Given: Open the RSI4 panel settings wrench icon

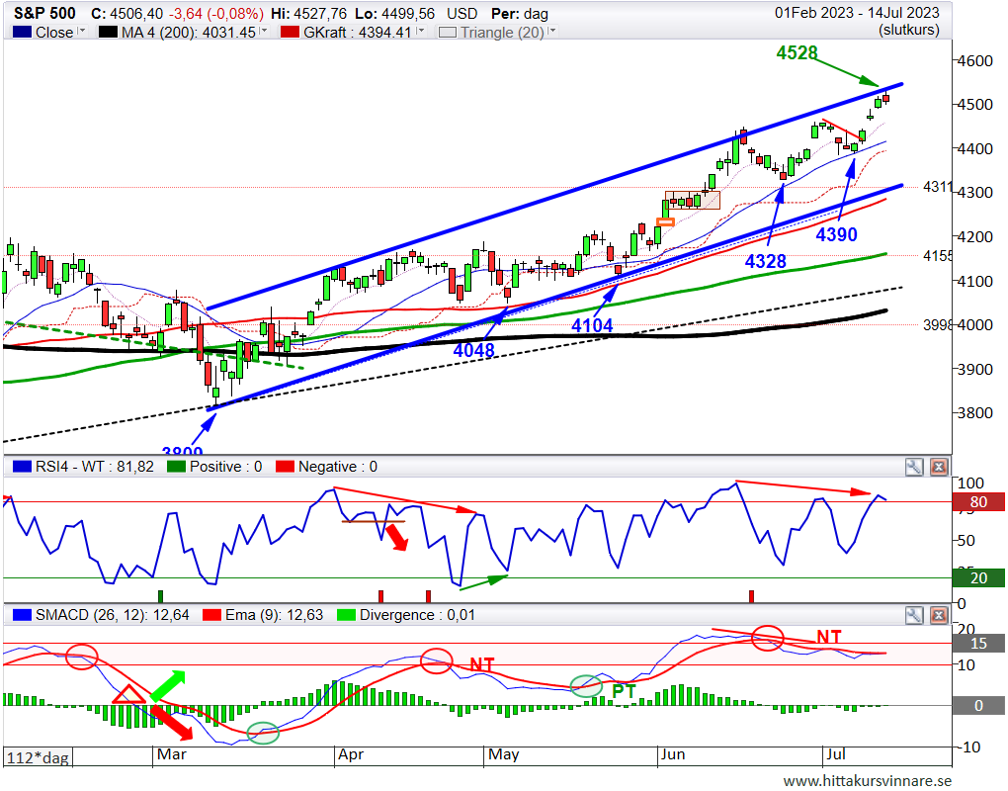Looking at the screenshot, I should point(913,467).
